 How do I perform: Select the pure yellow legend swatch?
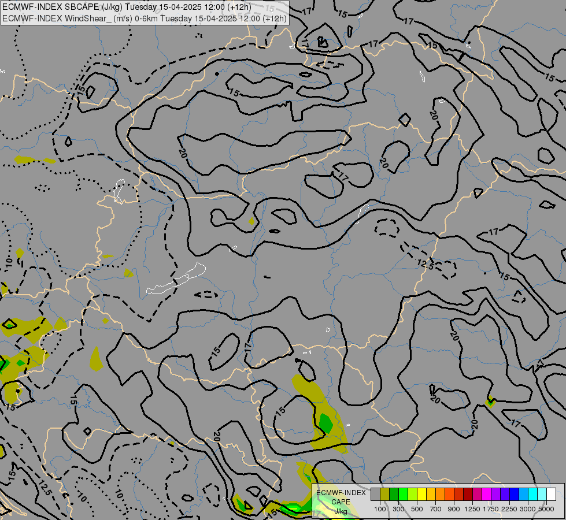pos(421,494)
